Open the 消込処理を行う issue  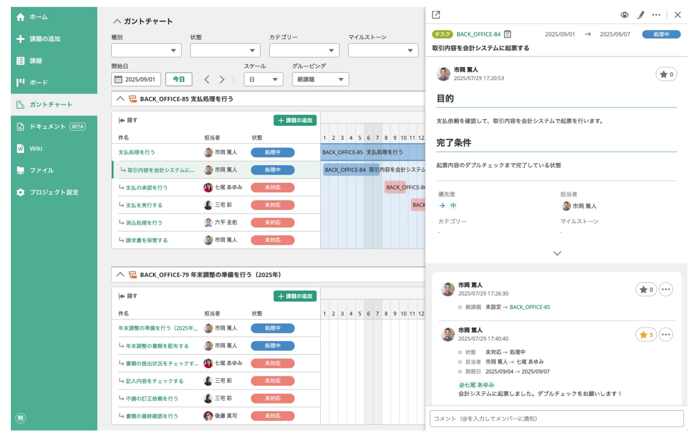point(144,223)
